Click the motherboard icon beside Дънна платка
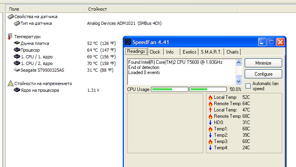This screenshot has width=296, height=167. (x=17, y=43)
